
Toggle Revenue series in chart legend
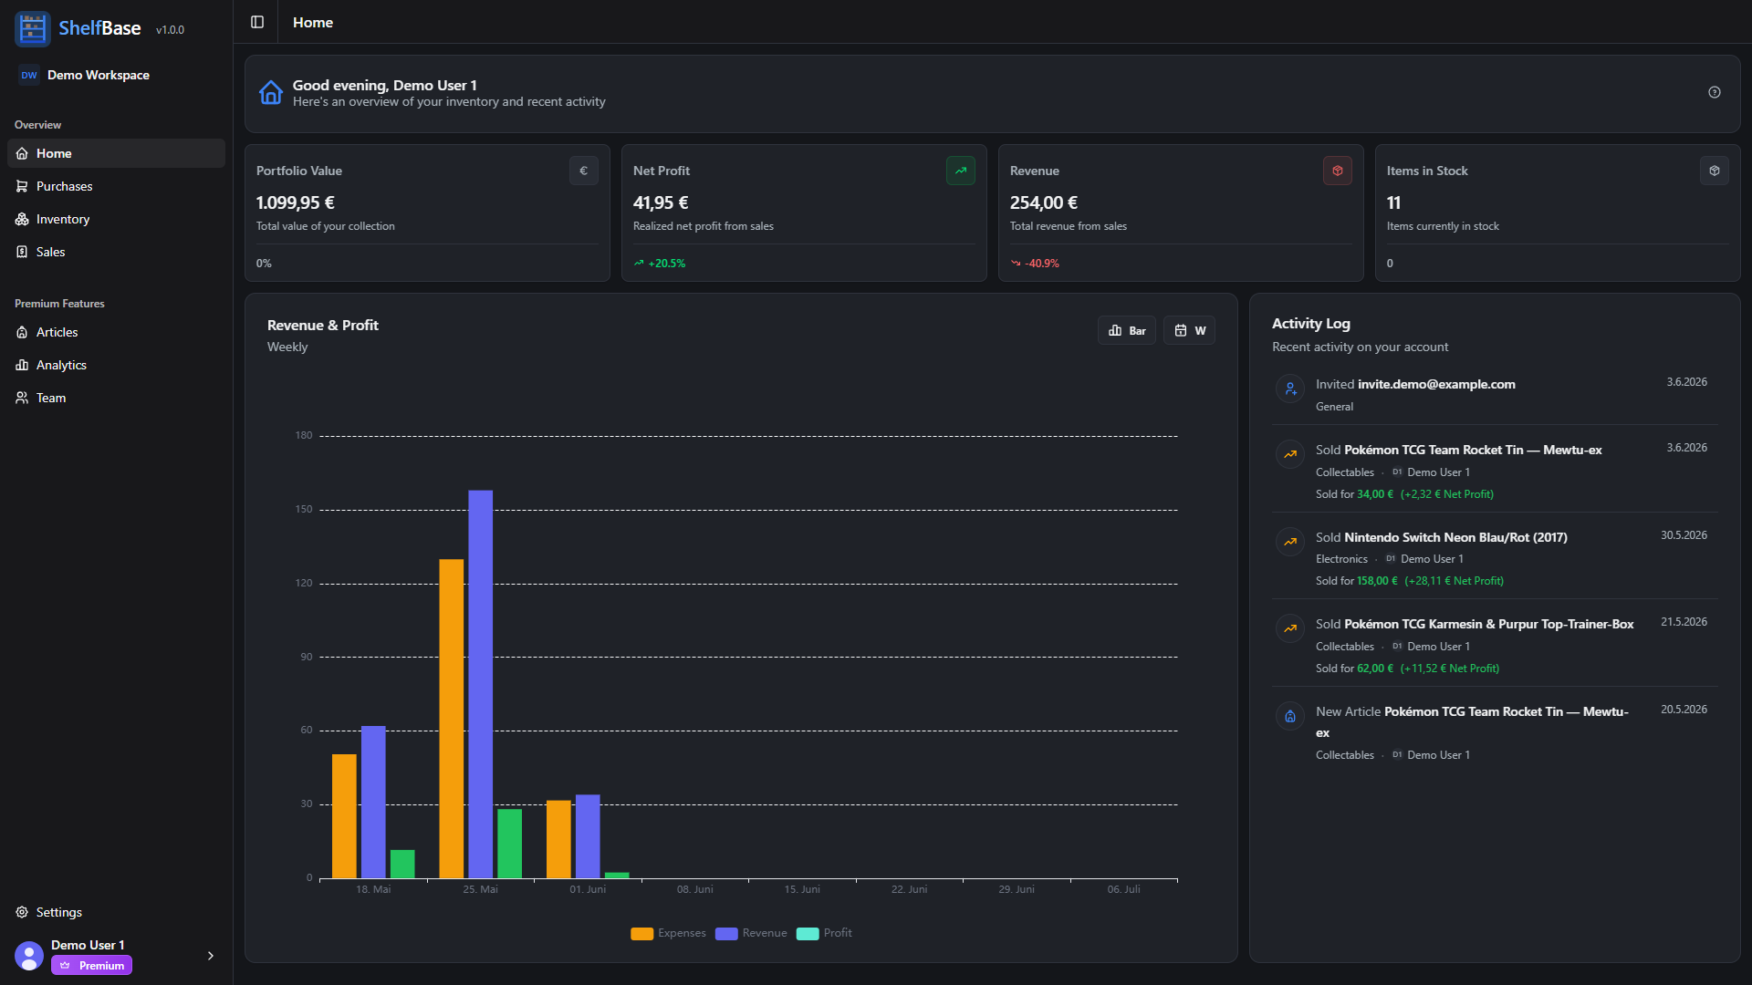click(x=751, y=933)
